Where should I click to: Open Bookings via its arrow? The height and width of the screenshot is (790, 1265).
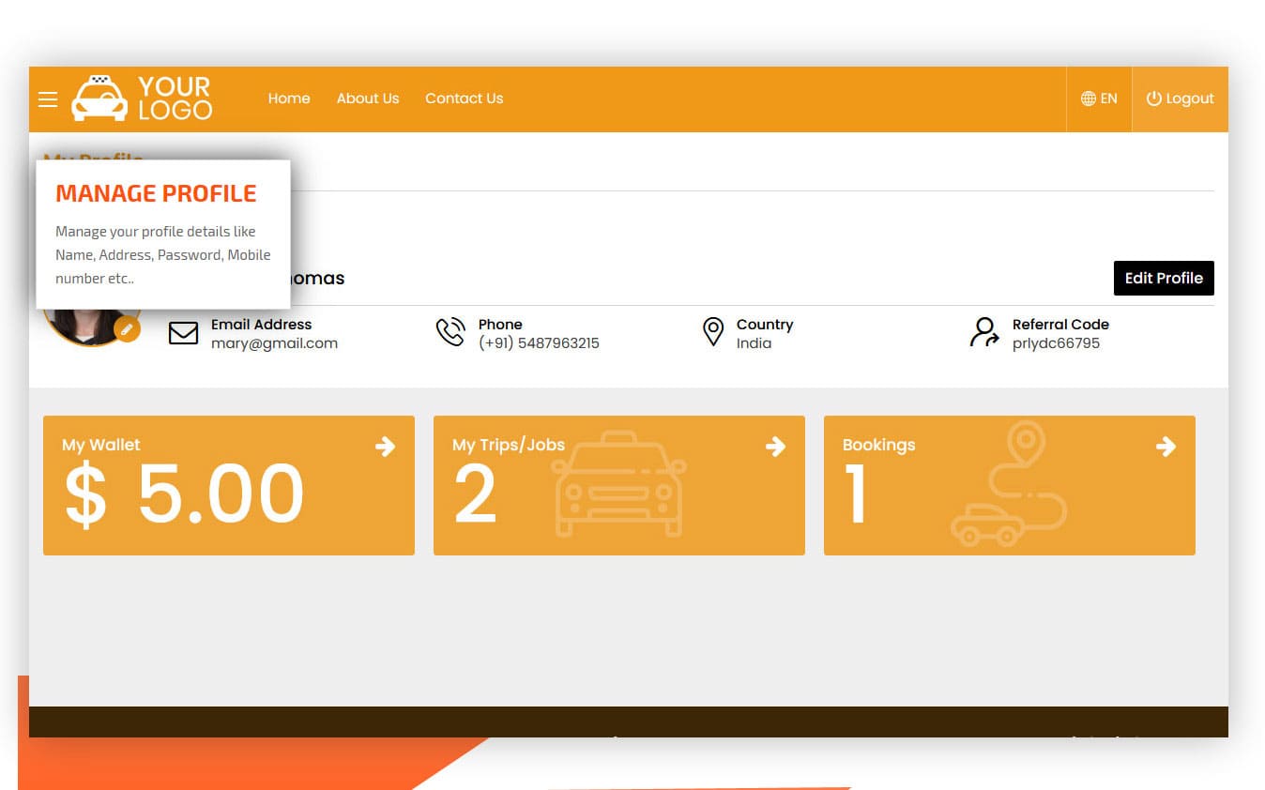(1166, 447)
